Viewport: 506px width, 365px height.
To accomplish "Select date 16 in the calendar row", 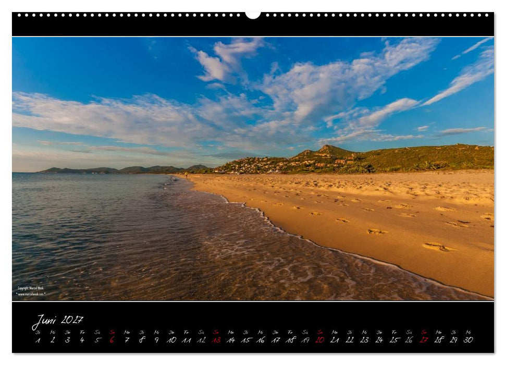I will tap(261, 340).
